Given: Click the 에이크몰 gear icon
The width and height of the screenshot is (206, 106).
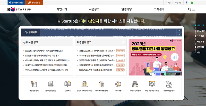Looking at the screenshot, I should [118, 84].
